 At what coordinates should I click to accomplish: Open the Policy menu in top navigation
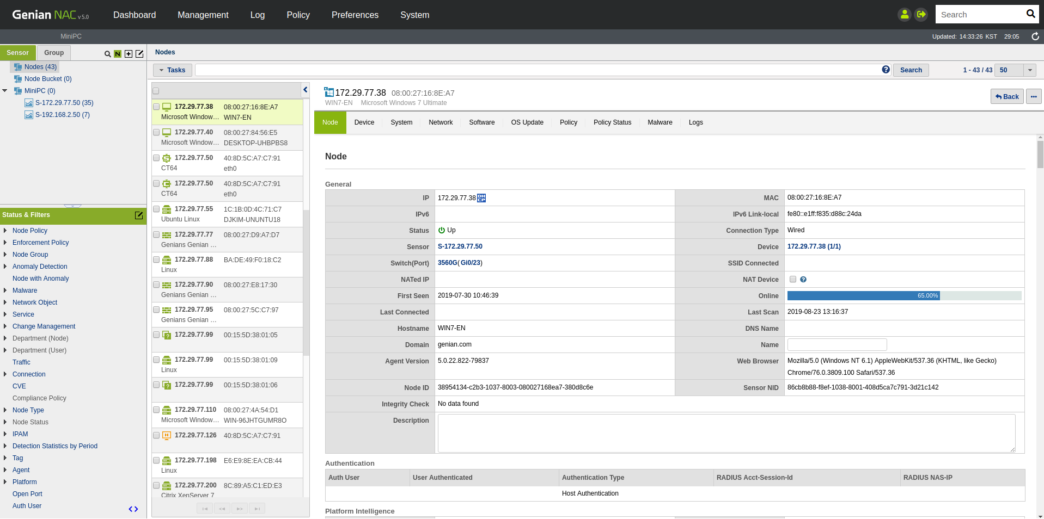click(298, 15)
